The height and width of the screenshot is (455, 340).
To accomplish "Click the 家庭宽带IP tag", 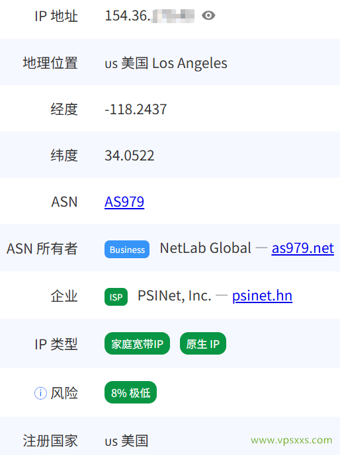I will [137, 343].
